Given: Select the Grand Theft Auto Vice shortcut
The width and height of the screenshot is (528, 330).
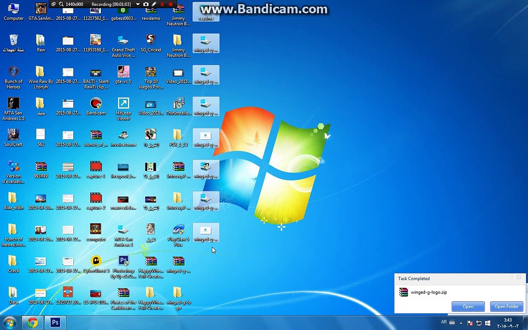Looking at the screenshot, I should point(123,46).
